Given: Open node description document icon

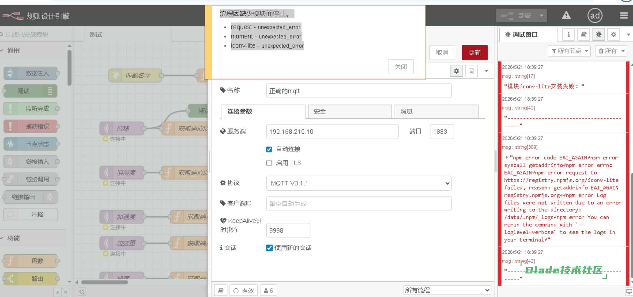Looking at the screenshot, I should point(471,71).
